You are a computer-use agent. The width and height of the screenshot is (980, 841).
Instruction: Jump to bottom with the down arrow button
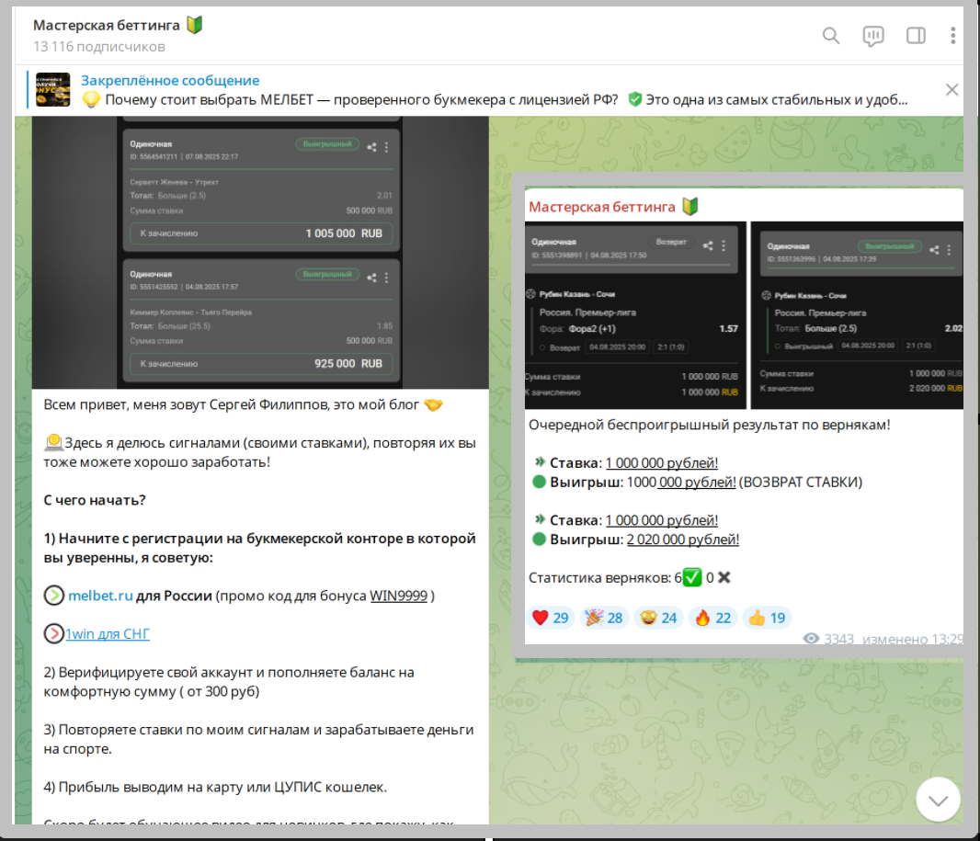click(x=938, y=800)
